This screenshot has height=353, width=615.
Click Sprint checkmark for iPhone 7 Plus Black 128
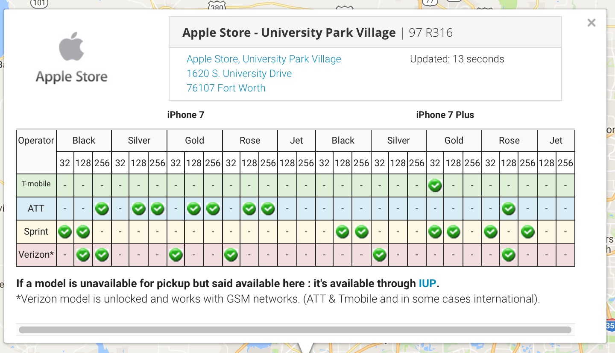343,232
